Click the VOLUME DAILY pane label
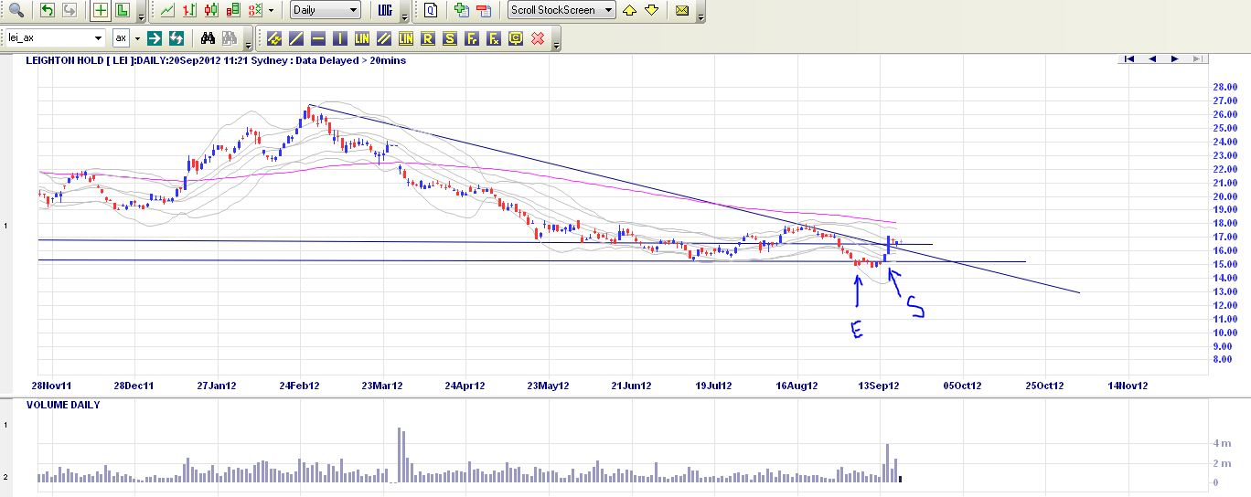The height and width of the screenshot is (497, 1251). 63,405
